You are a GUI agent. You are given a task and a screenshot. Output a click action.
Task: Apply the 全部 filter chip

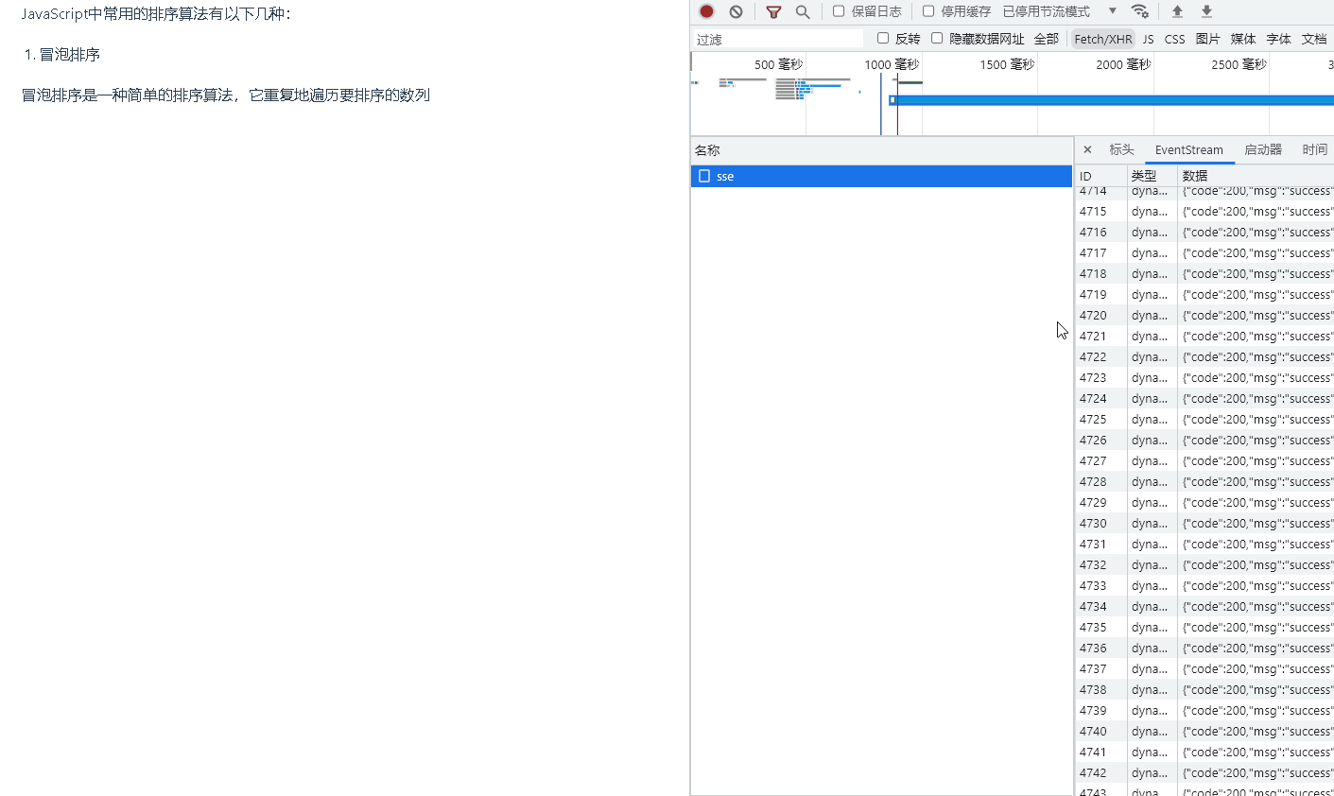click(x=1047, y=39)
